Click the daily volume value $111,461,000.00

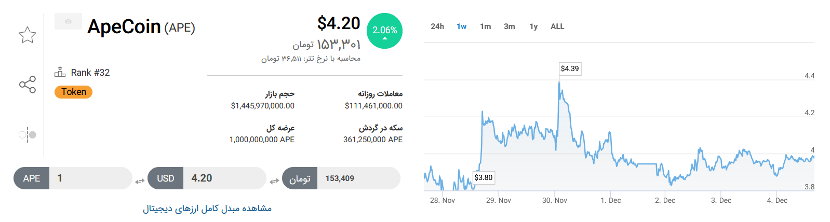pyautogui.click(x=374, y=106)
